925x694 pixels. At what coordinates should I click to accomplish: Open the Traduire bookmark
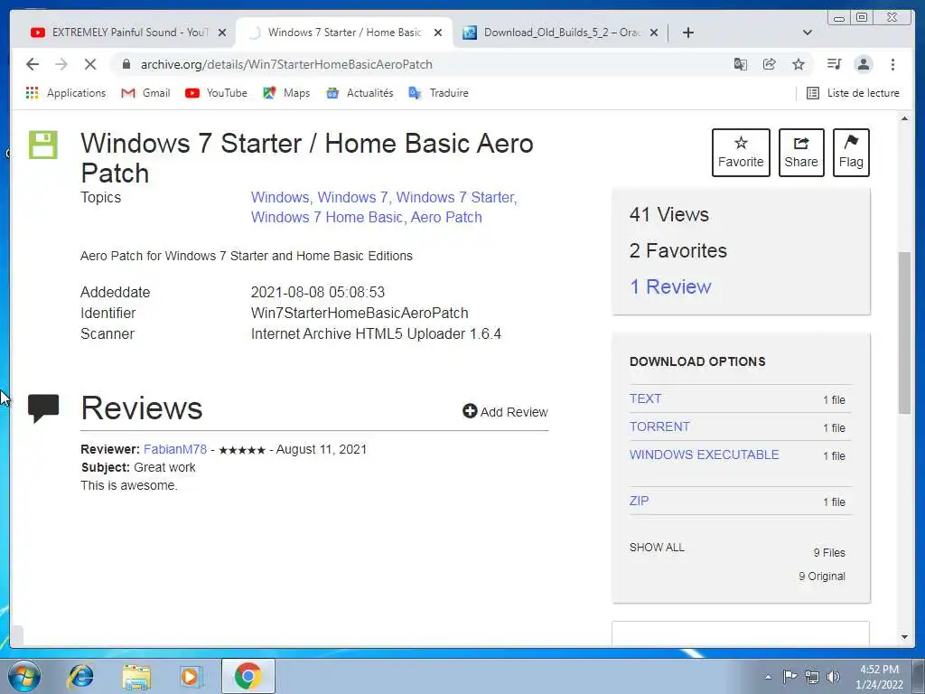439,93
